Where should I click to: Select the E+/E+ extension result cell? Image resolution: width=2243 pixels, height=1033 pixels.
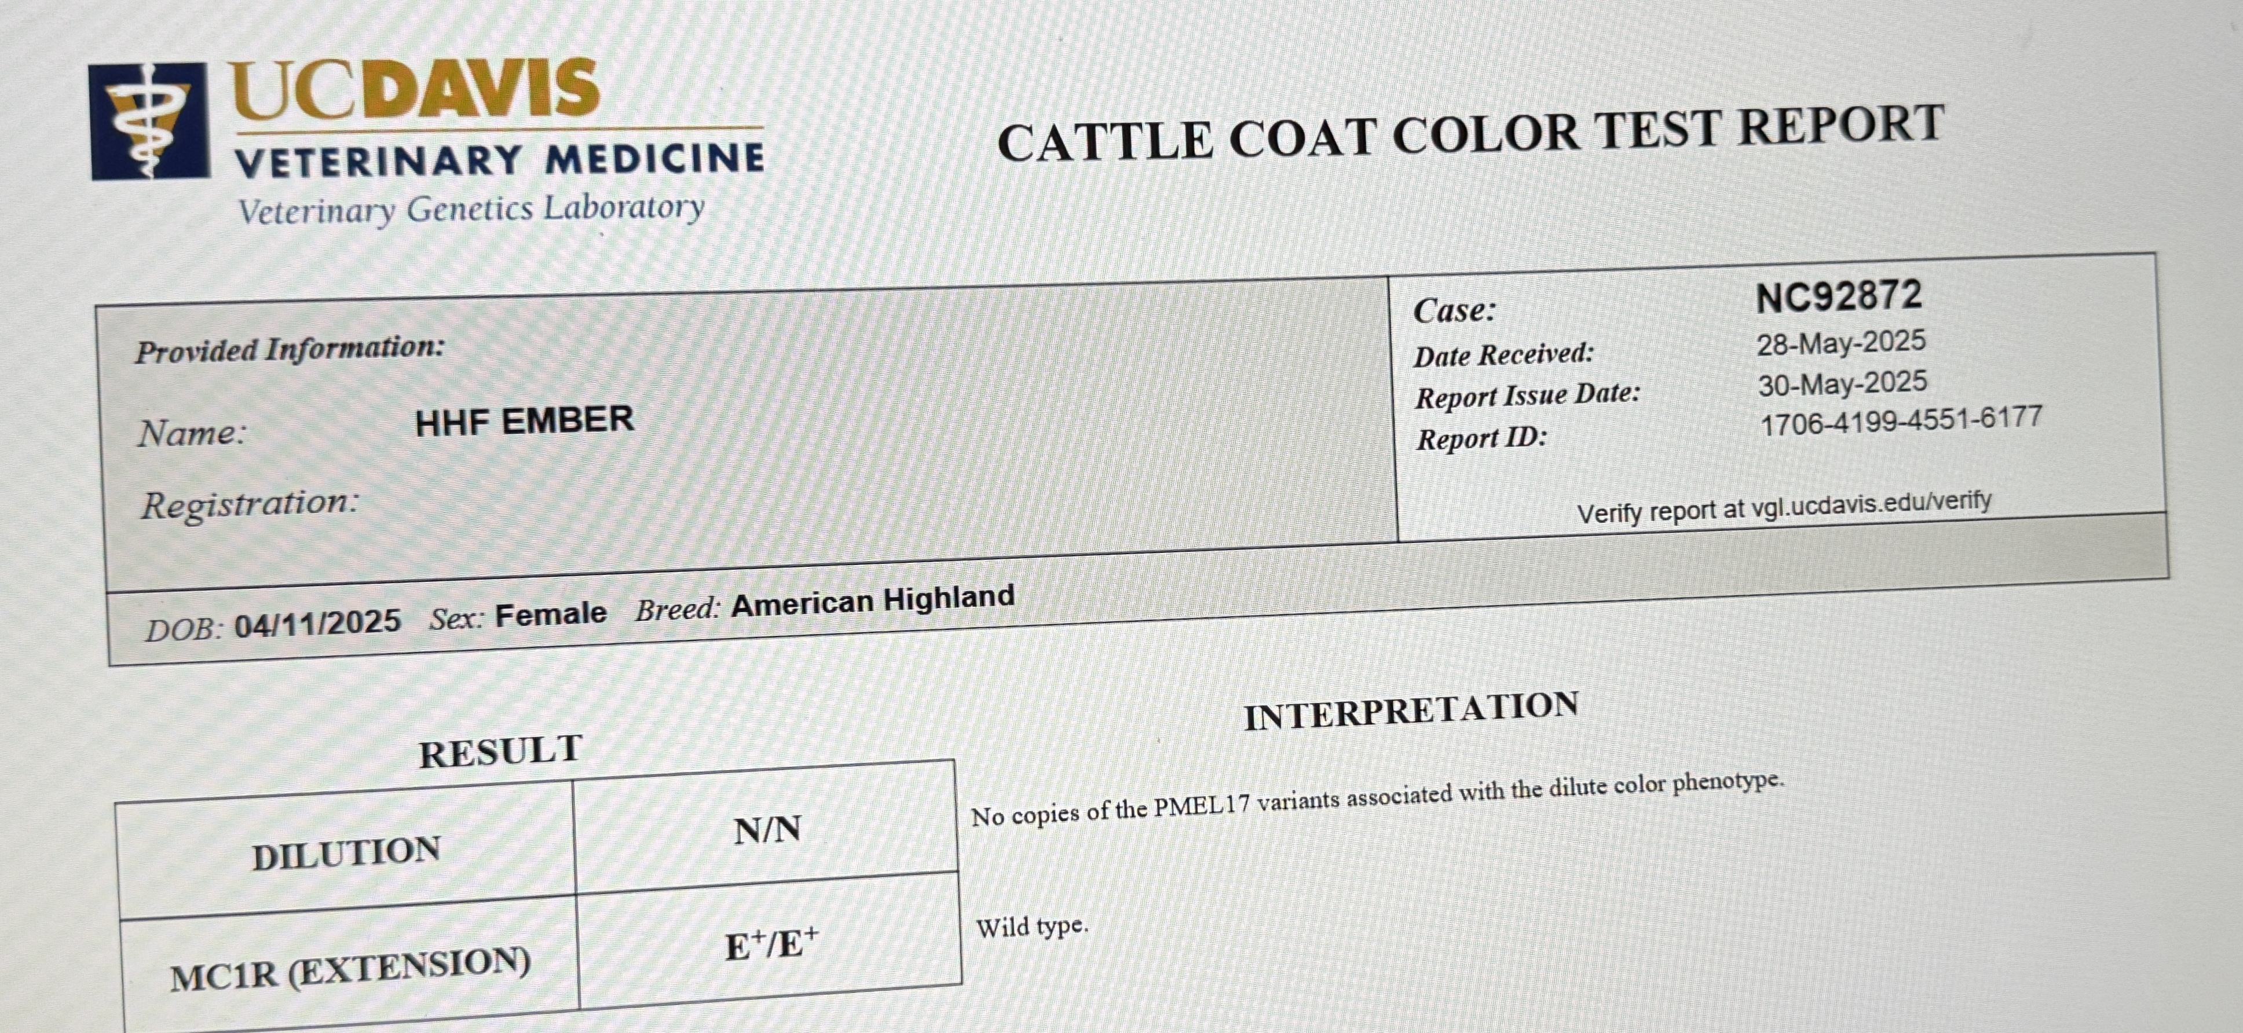coord(771,943)
